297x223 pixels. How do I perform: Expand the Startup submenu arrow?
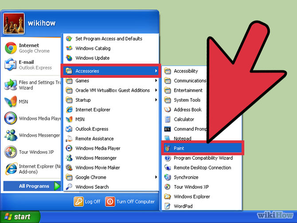pos(156,100)
